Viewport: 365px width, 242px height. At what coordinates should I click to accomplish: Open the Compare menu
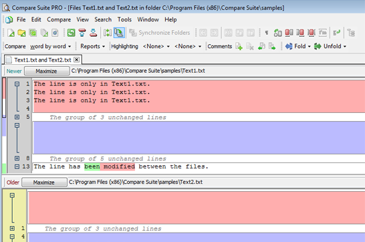tap(59, 19)
